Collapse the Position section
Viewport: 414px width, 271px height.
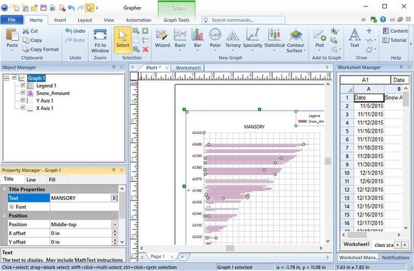5,216
